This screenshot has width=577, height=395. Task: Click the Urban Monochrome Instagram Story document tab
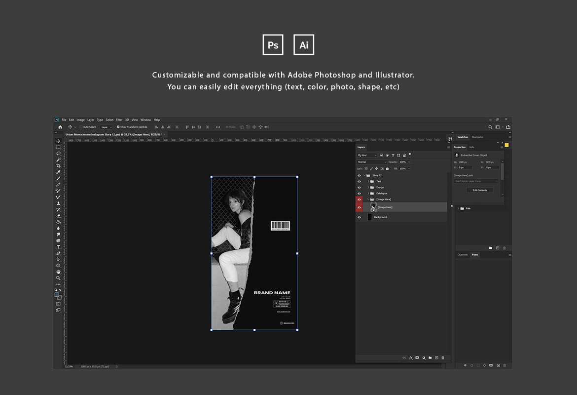113,134
